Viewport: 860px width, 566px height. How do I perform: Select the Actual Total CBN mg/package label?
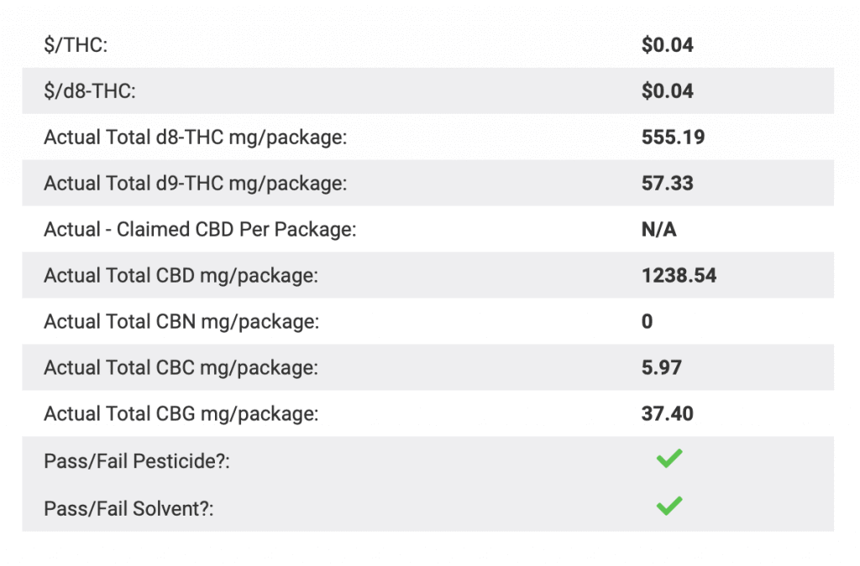181,321
